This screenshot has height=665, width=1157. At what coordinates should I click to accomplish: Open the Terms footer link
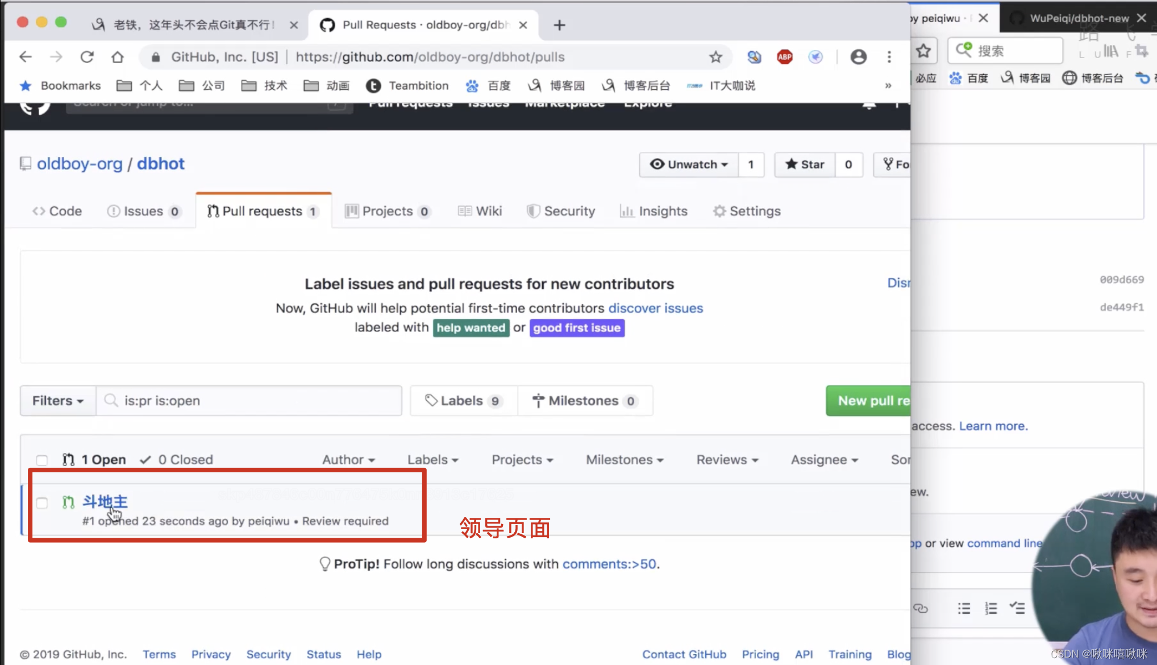click(x=159, y=655)
